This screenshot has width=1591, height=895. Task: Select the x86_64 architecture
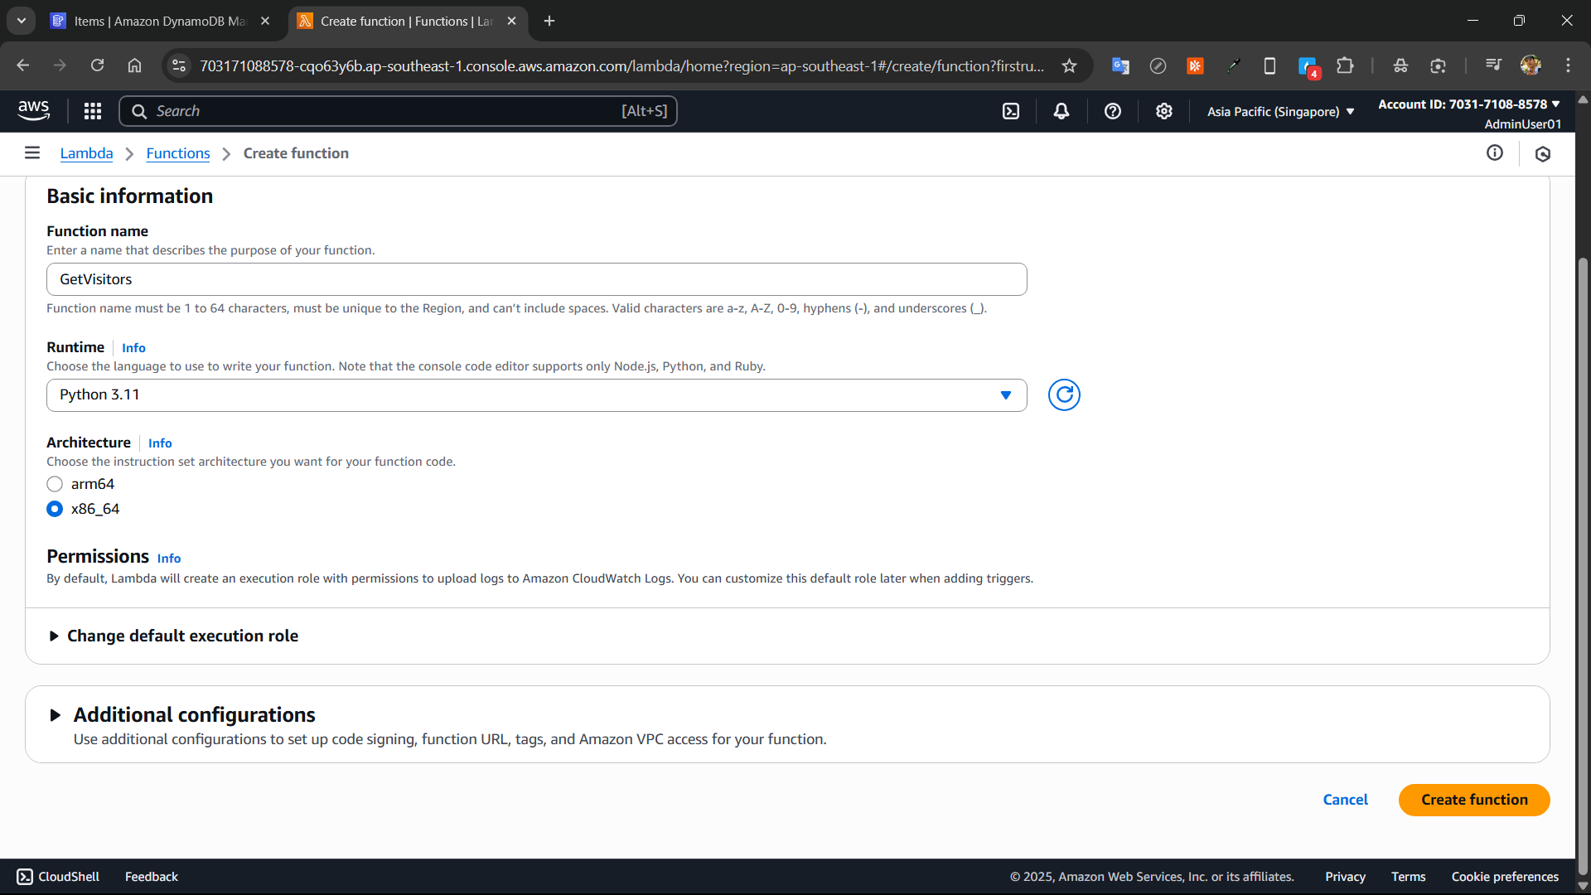(x=55, y=509)
